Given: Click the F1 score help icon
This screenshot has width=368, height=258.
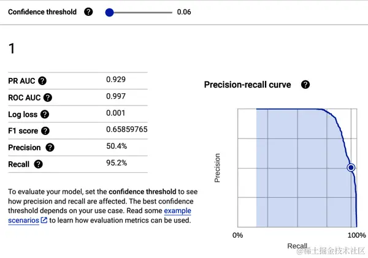Looking at the screenshot, I should point(45,131).
